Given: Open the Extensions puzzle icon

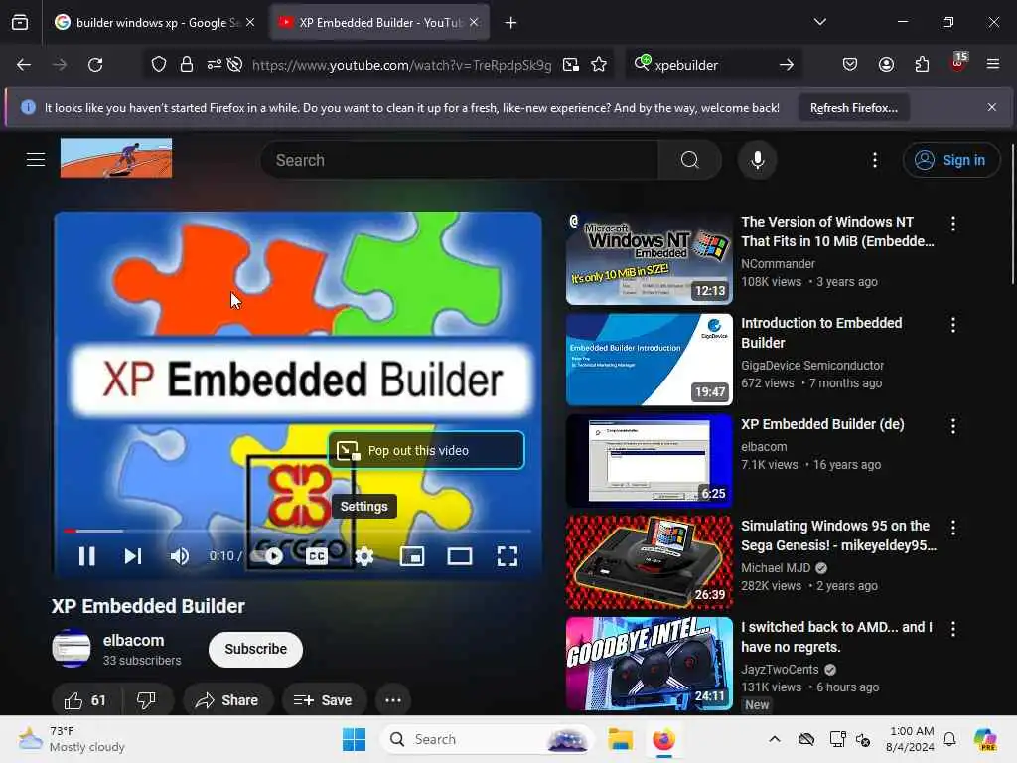Looking at the screenshot, I should coord(922,65).
